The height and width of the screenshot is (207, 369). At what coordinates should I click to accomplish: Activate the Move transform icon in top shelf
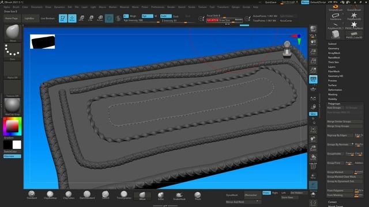[82, 18]
